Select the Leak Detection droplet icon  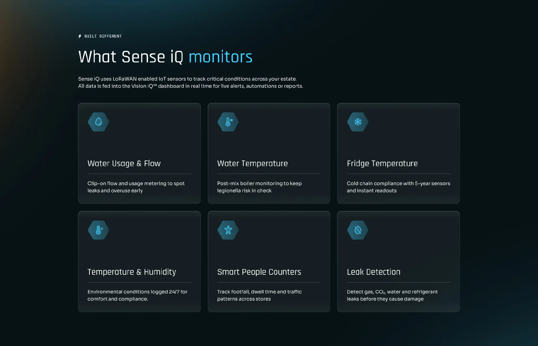click(357, 230)
